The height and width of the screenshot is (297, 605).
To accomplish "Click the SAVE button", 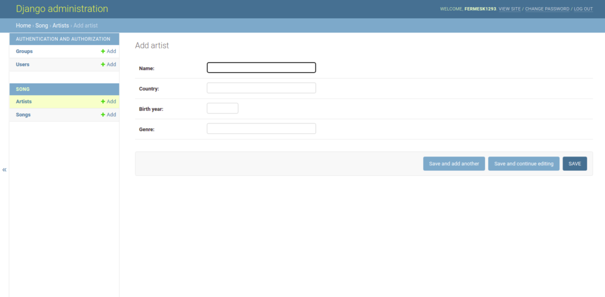I will click(x=575, y=164).
